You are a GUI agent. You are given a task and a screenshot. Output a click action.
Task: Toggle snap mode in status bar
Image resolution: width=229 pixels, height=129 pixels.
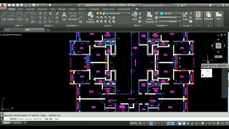coord(144,123)
